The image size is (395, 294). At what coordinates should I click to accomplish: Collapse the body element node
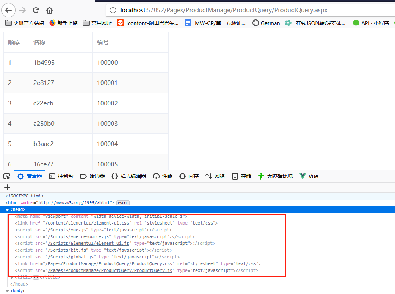point(7,291)
